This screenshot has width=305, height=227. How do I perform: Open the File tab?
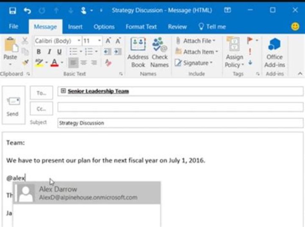coord(14,26)
